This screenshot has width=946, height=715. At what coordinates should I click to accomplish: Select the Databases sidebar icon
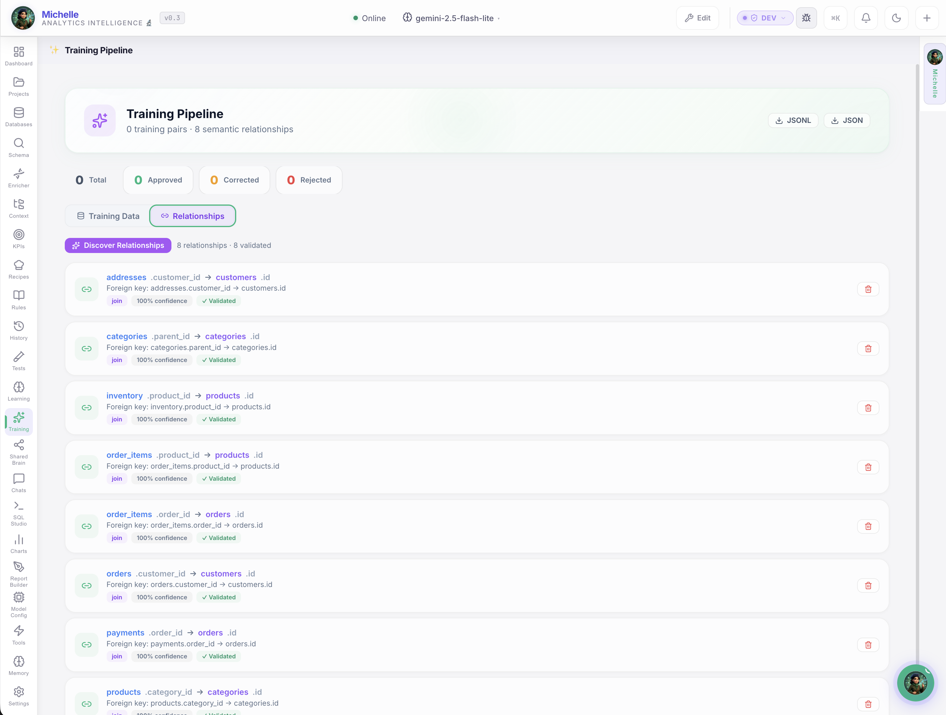[18, 116]
